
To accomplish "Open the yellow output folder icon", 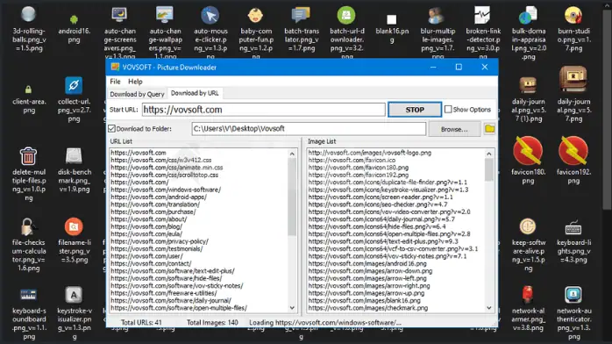I will click(489, 128).
